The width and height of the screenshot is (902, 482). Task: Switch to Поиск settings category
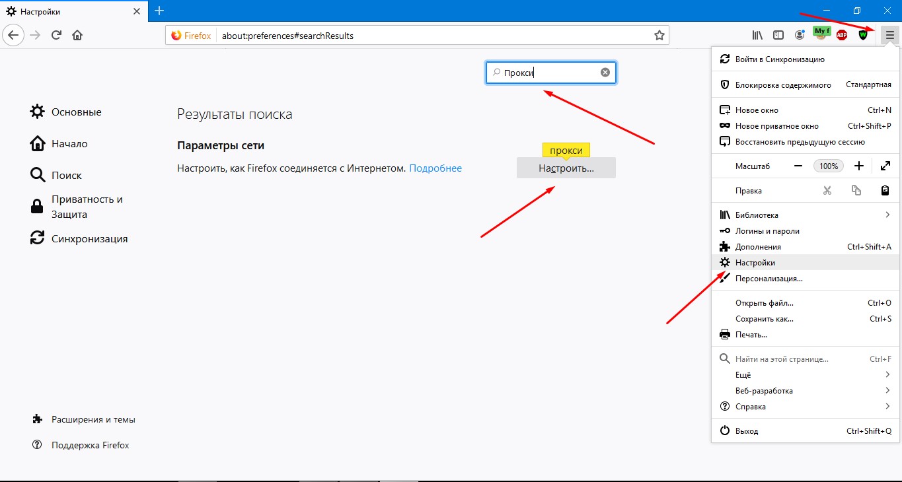[x=56, y=176]
